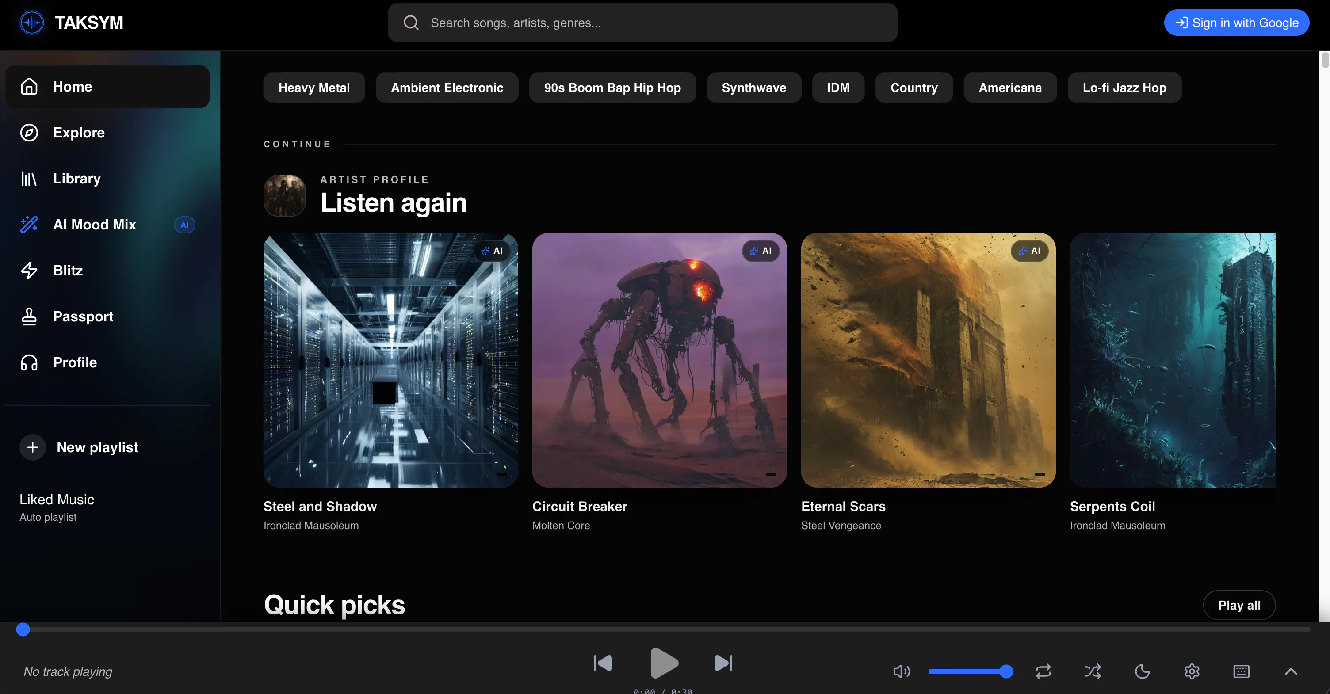Select the Lo-fi Jazz Hop genre chip
The height and width of the screenshot is (694, 1330).
click(1124, 88)
